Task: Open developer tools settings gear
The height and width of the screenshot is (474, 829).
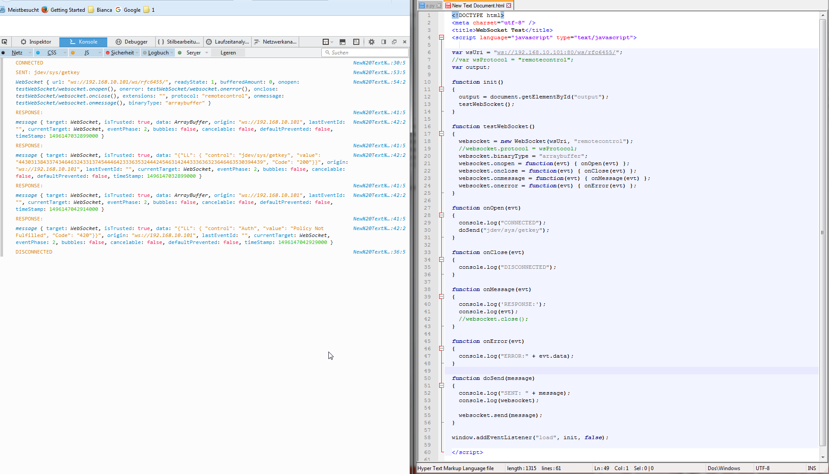Action: coord(372,42)
